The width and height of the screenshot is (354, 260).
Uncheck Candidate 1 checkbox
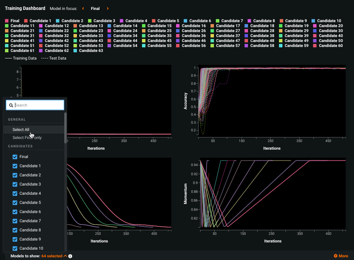(15, 166)
